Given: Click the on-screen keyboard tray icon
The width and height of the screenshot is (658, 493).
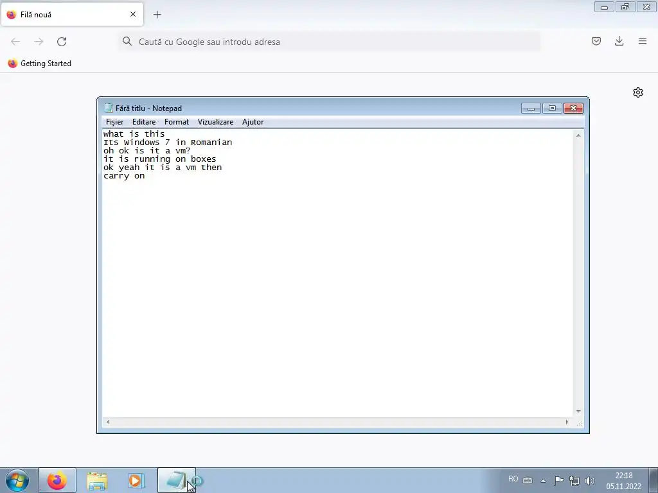Looking at the screenshot, I should pos(528,480).
